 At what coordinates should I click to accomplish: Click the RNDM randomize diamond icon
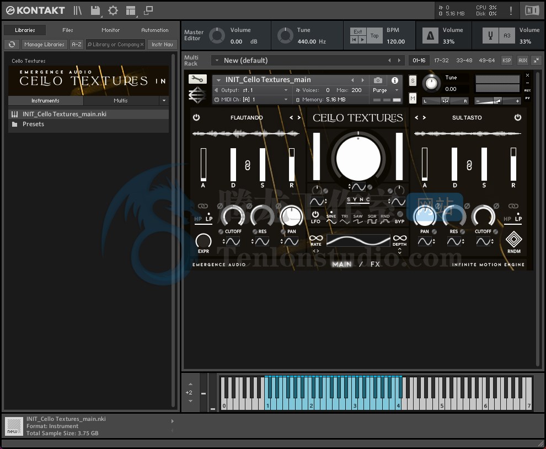[513, 239]
